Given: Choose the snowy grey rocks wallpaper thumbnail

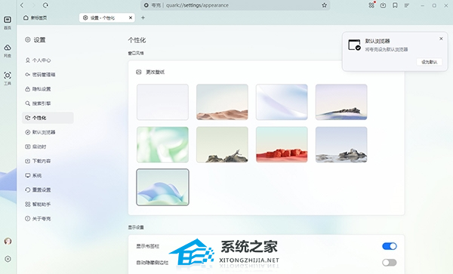Looking at the screenshot, I should (x=341, y=144).
